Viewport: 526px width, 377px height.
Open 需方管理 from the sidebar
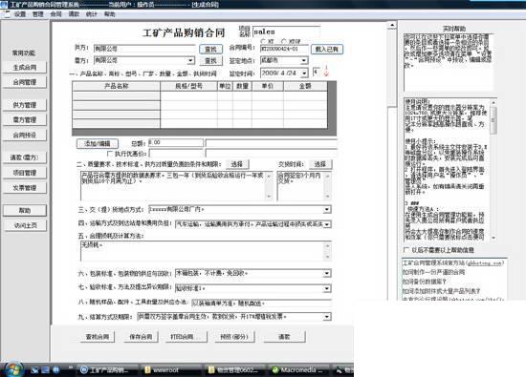(25, 119)
